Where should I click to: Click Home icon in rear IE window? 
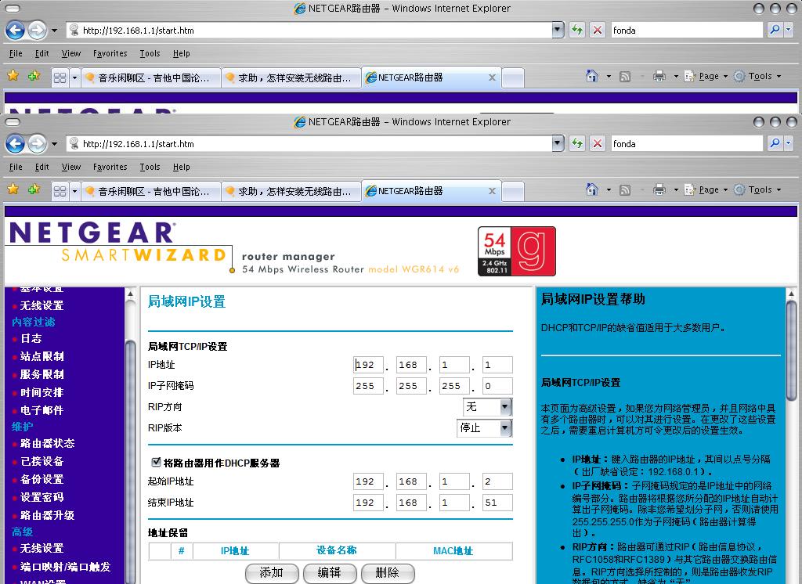pyautogui.click(x=592, y=76)
